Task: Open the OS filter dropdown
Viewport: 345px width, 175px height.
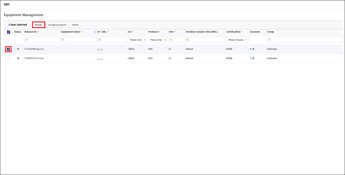Action: [137, 40]
